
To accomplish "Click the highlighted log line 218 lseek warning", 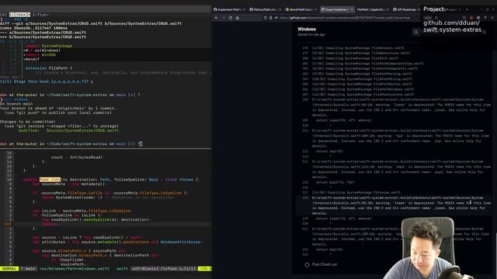I will (x=394, y=205).
